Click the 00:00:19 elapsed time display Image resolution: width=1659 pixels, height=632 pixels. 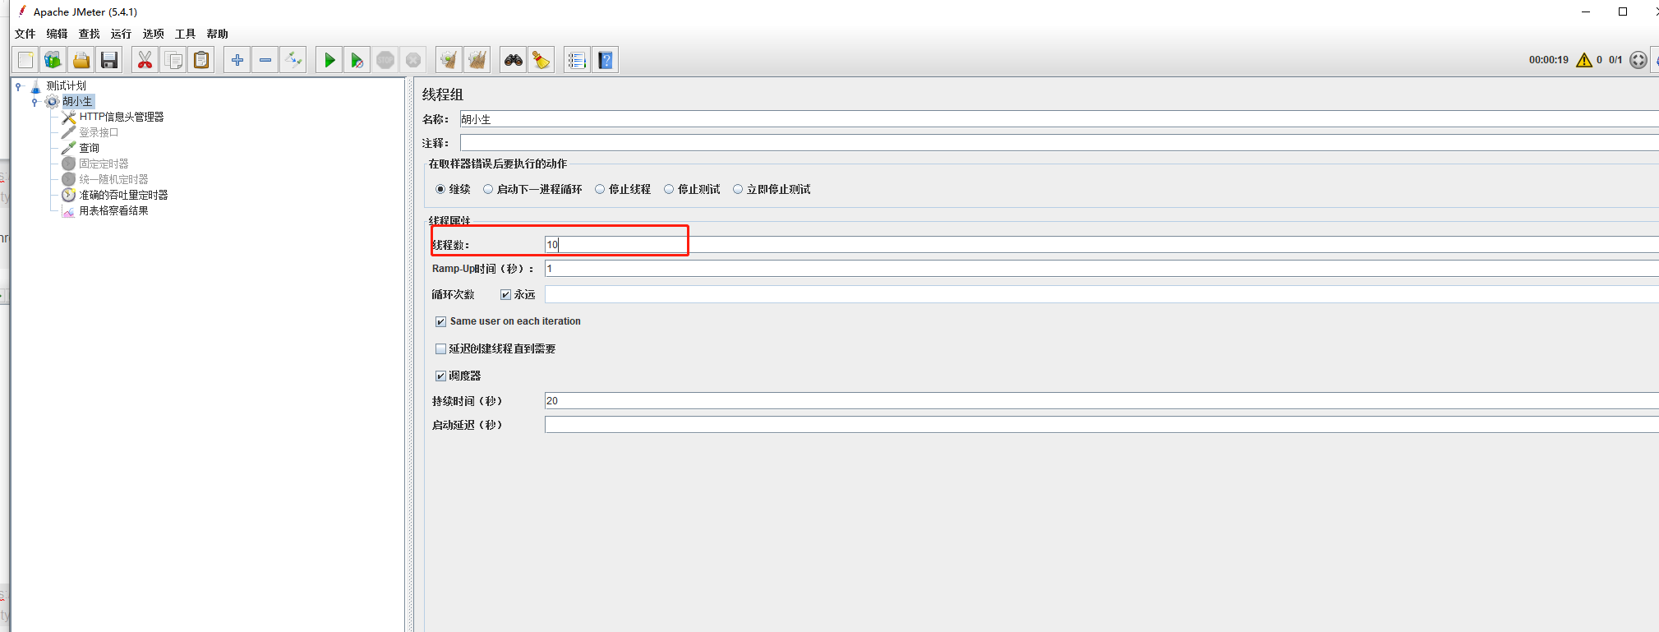tap(1549, 60)
